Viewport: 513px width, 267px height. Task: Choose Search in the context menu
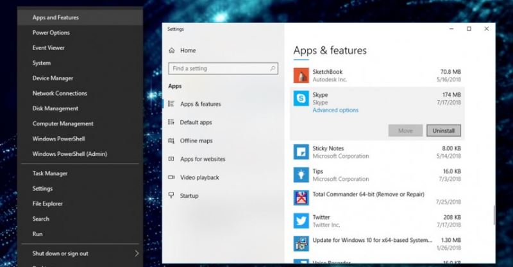80,219
